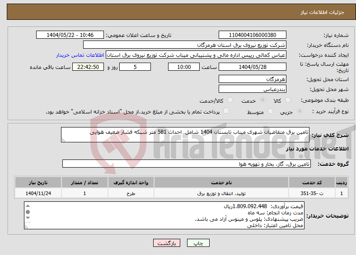Click the need date cell 1404/11/24
The width and height of the screenshot is (356, 255).
tap(38, 193)
